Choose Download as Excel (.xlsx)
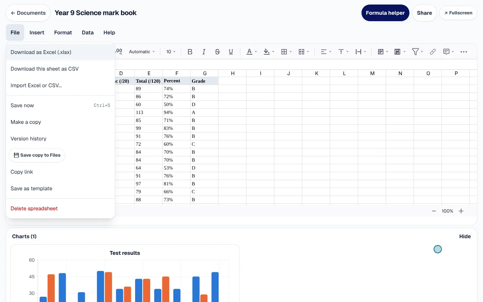 (x=60, y=52)
